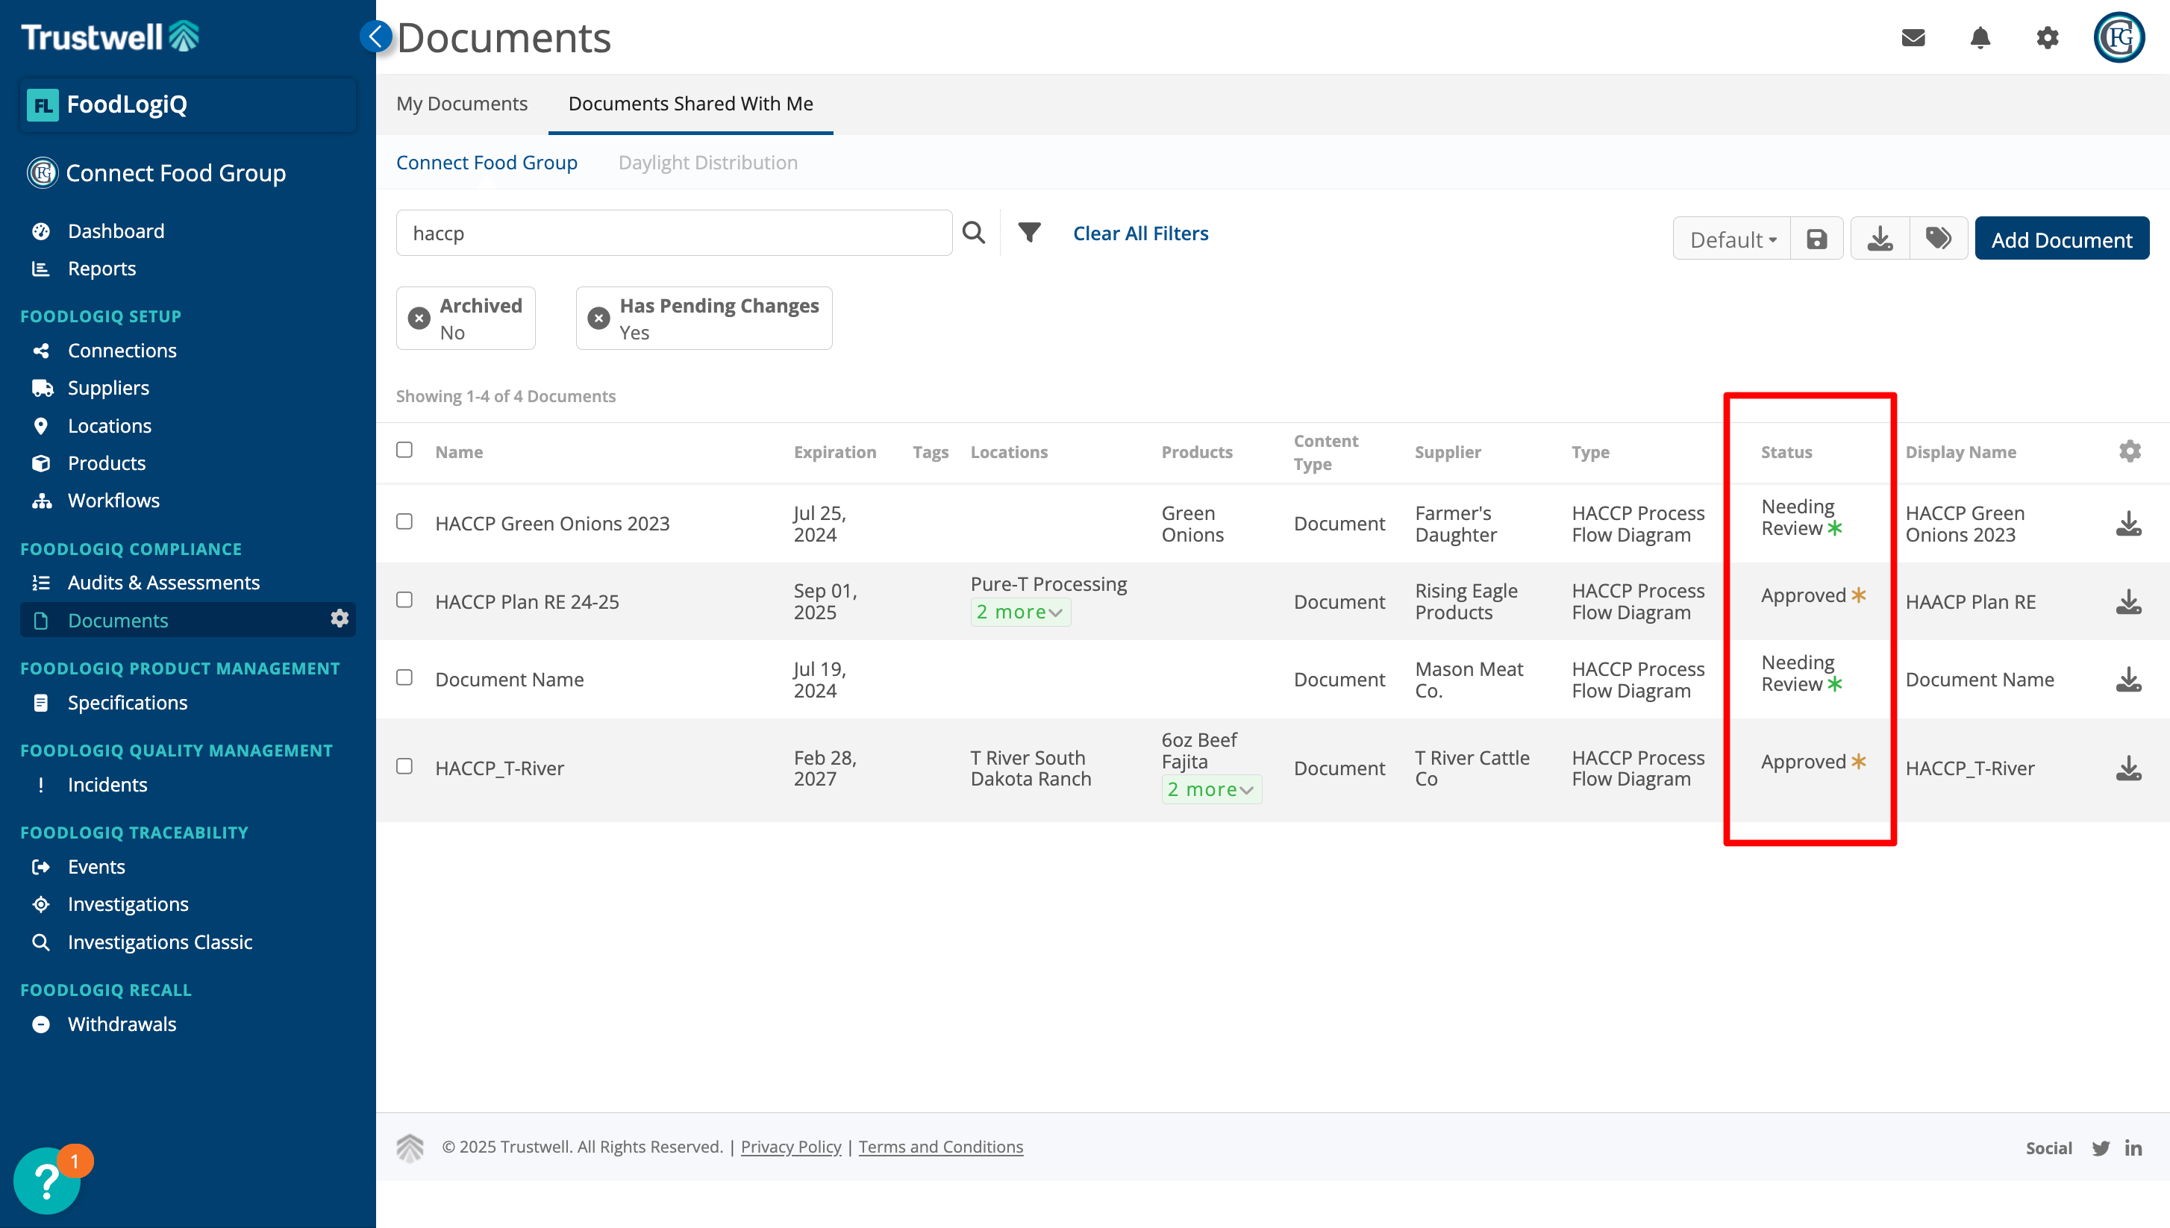Image resolution: width=2170 pixels, height=1228 pixels.
Task: Check the HACCP_T-River row checkbox
Action: click(x=404, y=765)
